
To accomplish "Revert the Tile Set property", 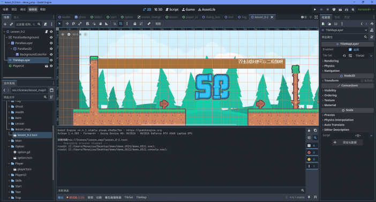I will 344,55.
